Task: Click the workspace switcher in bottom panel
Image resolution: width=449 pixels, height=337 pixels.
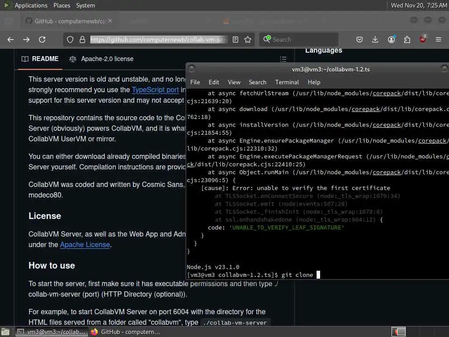Action: pyautogui.click(x=399, y=332)
